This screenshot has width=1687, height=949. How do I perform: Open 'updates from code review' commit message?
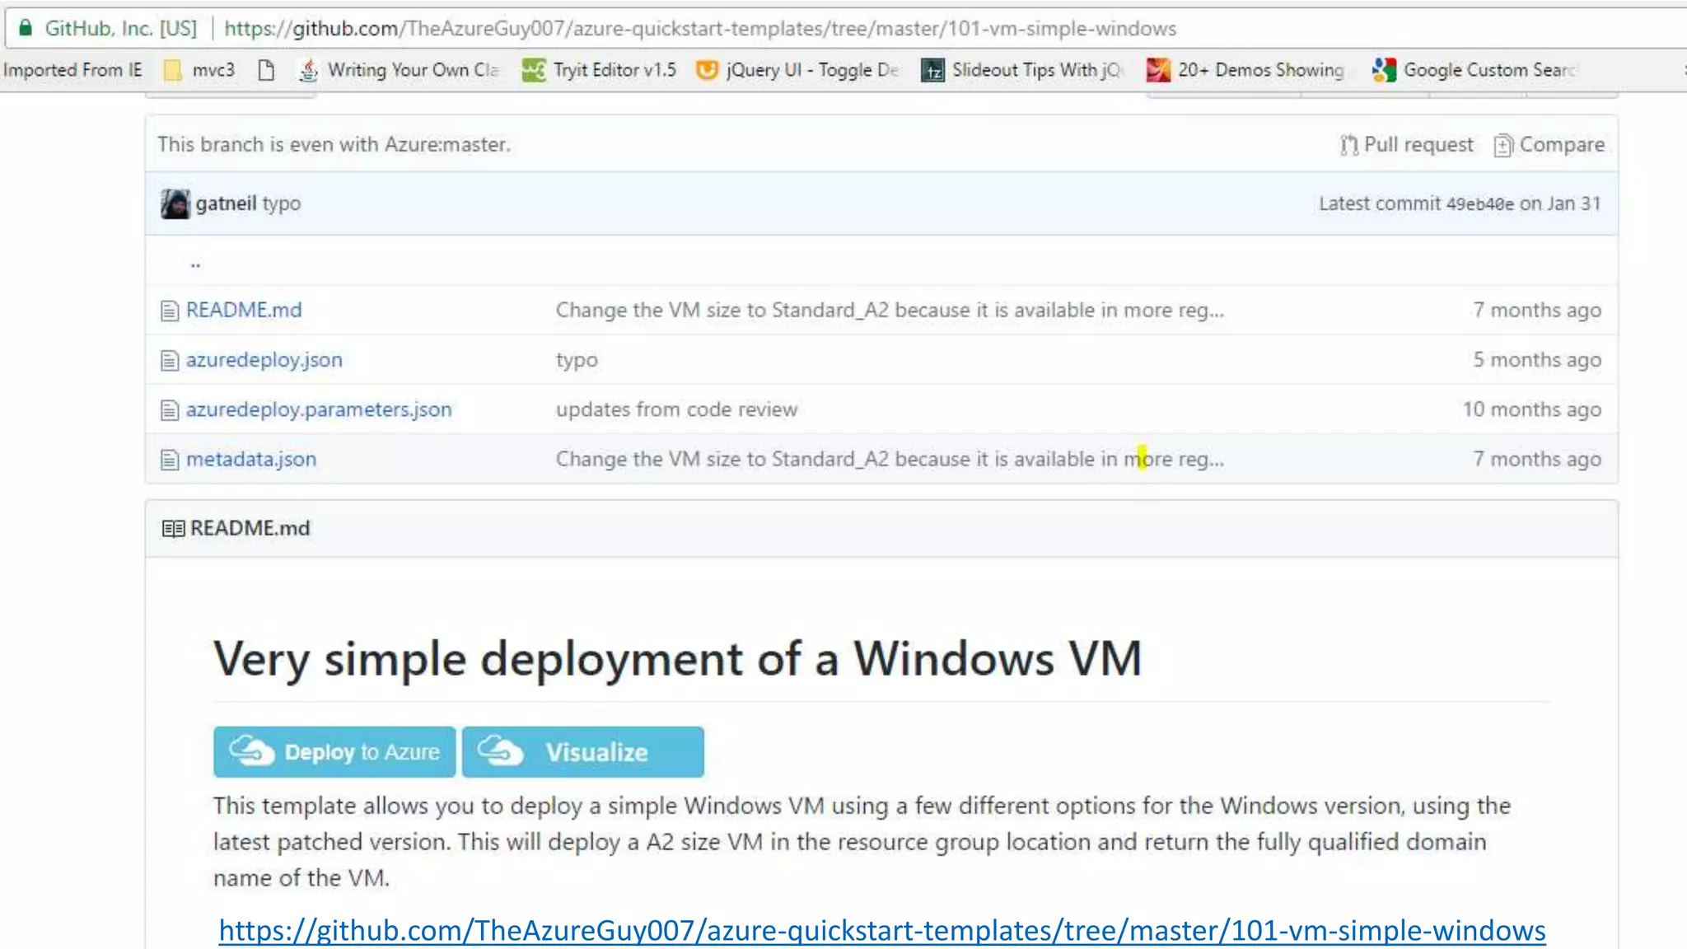[x=676, y=409]
